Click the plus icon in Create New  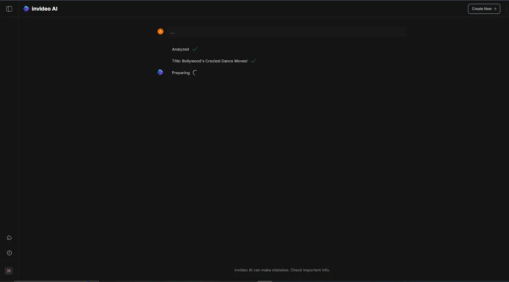[x=495, y=9]
